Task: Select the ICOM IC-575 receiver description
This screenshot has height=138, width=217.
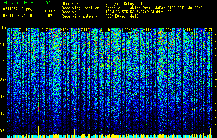Action: tap(139, 12)
